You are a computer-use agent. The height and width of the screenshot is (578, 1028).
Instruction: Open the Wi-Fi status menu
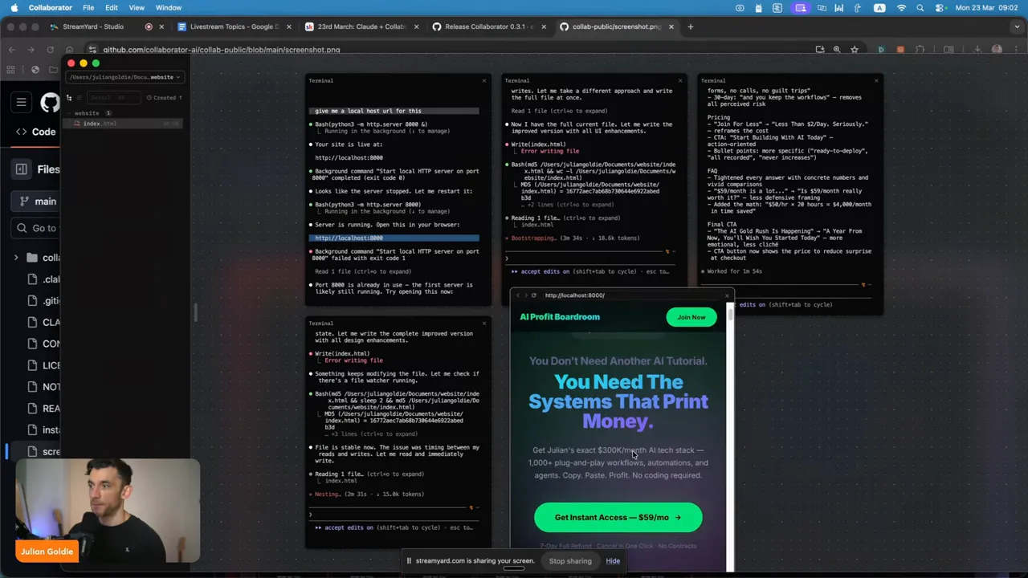[x=901, y=8]
